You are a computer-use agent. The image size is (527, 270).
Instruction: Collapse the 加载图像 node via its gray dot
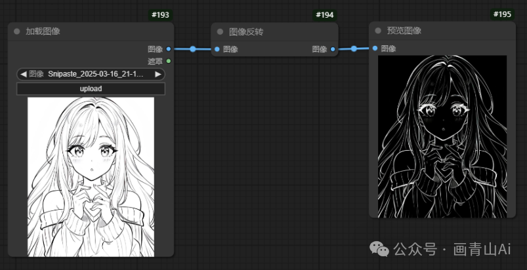coord(17,31)
